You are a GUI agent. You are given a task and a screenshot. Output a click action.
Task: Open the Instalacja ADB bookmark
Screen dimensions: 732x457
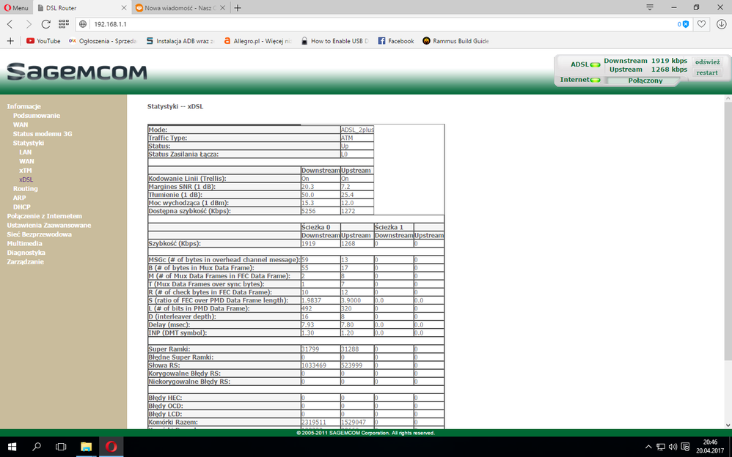tap(180, 41)
